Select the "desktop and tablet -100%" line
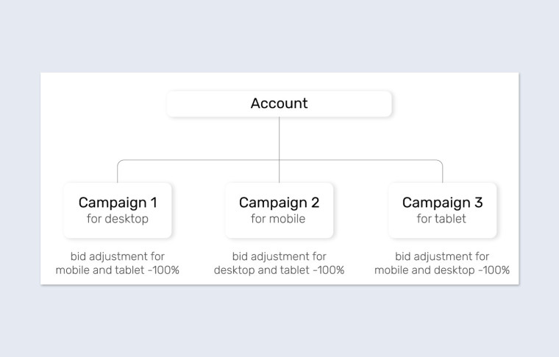This screenshot has height=357, width=559. (279, 270)
